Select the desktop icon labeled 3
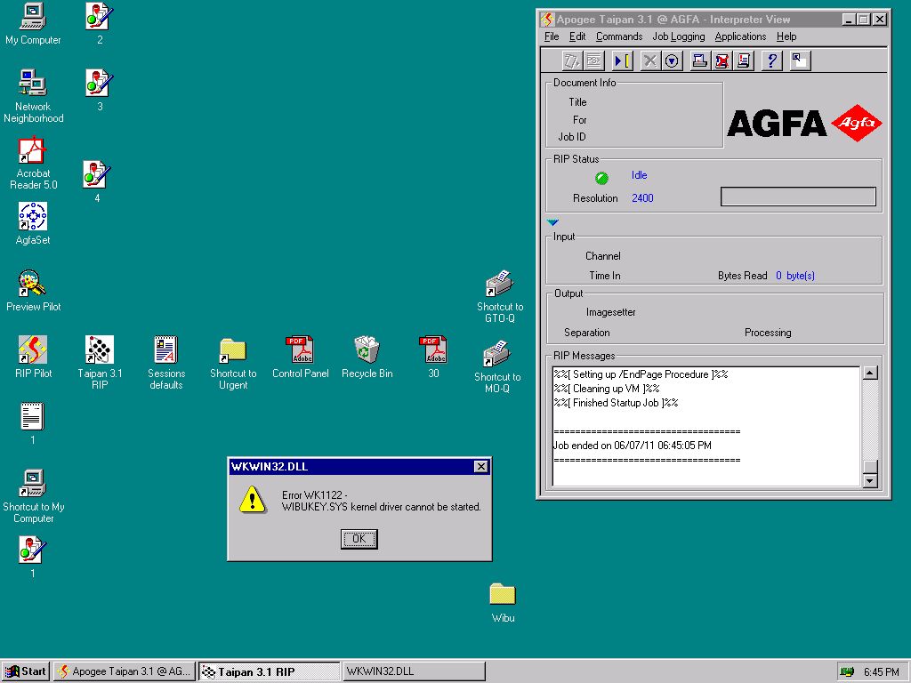Image resolution: width=911 pixels, height=683 pixels. [x=100, y=91]
